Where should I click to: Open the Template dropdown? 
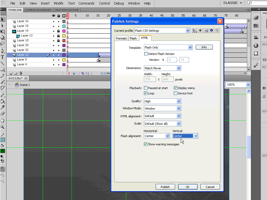pyautogui.click(x=190, y=47)
